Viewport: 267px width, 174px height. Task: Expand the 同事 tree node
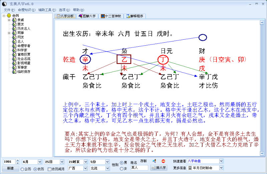tap(9, 33)
